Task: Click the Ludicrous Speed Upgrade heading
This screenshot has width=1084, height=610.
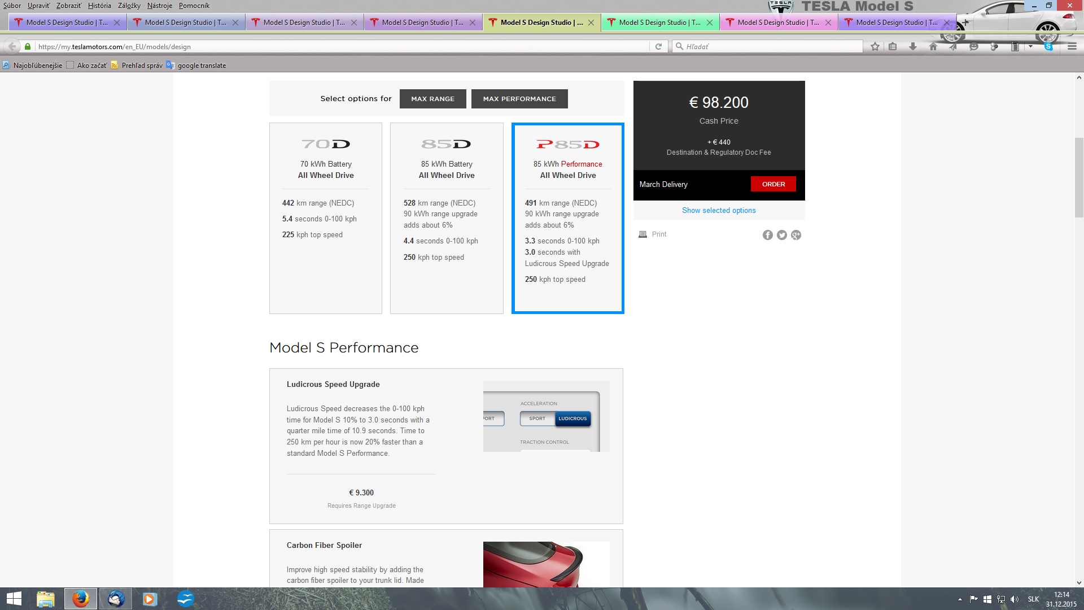Action: pyautogui.click(x=333, y=385)
